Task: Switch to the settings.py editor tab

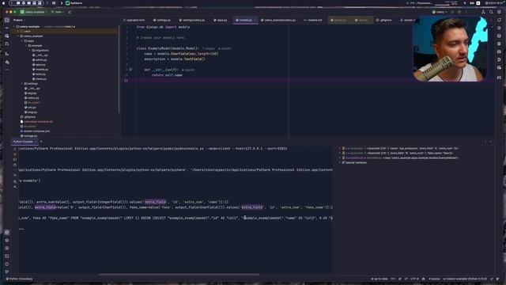Action: 161,20
